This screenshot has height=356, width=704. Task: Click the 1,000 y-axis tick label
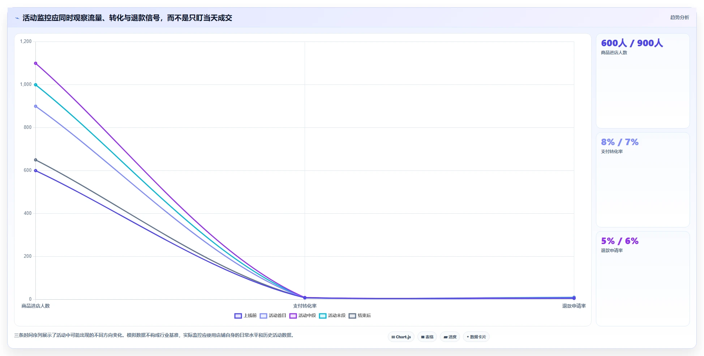click(x=26, y=84)
